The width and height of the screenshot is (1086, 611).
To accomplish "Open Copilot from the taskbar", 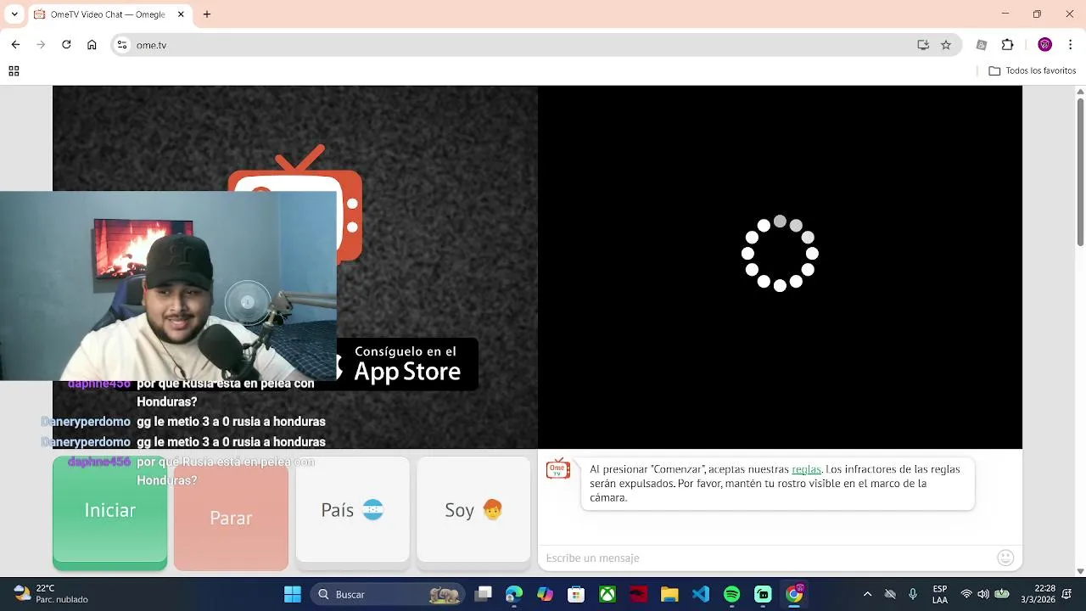I will tap(545, 594).
